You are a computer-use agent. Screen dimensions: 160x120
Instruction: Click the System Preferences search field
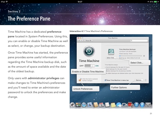pos(139,41)
